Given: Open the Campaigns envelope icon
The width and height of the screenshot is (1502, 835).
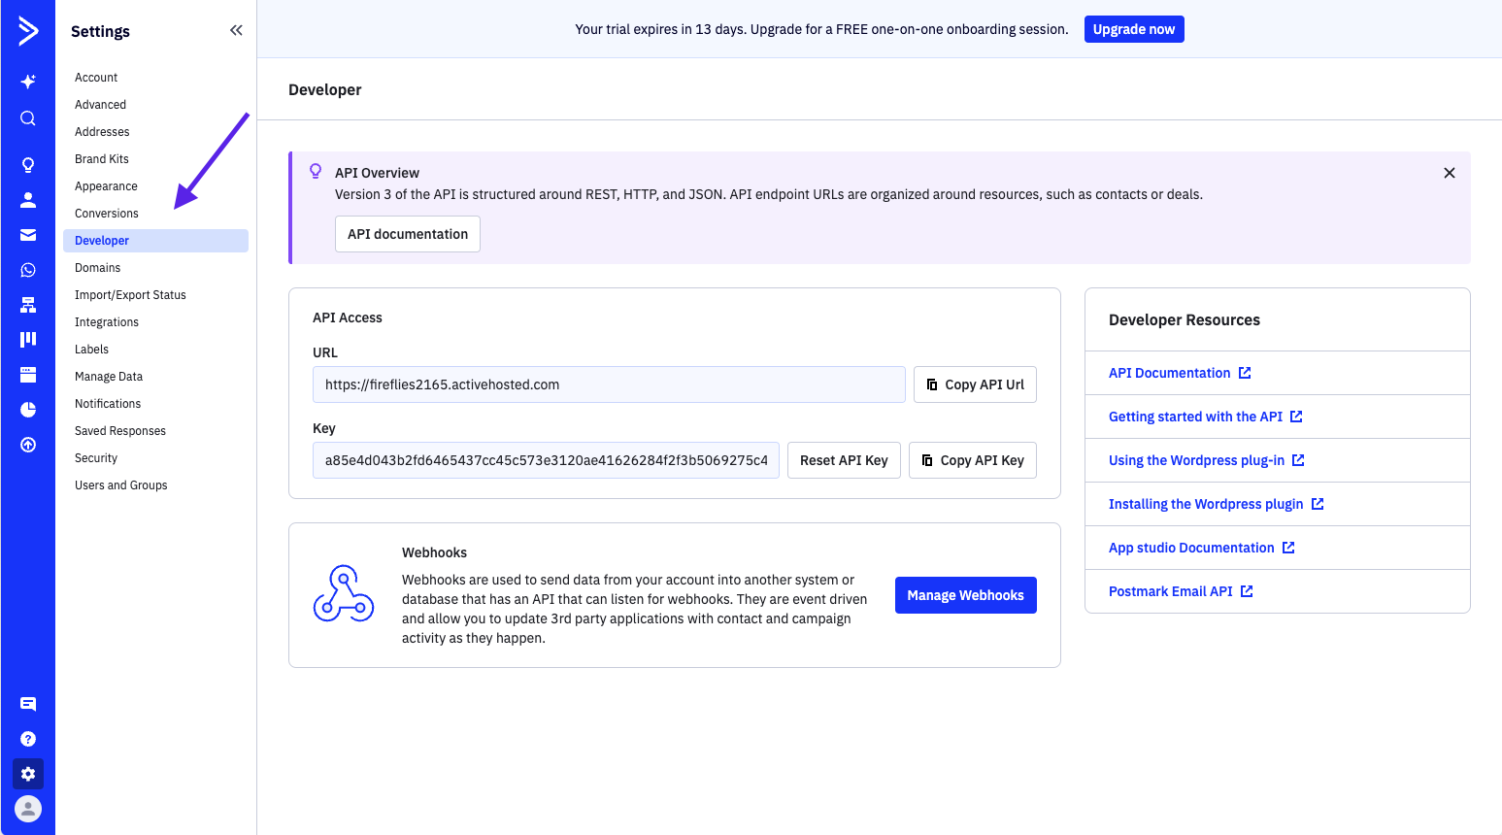Looking at the screenshot, I should [x=28, y=235].
